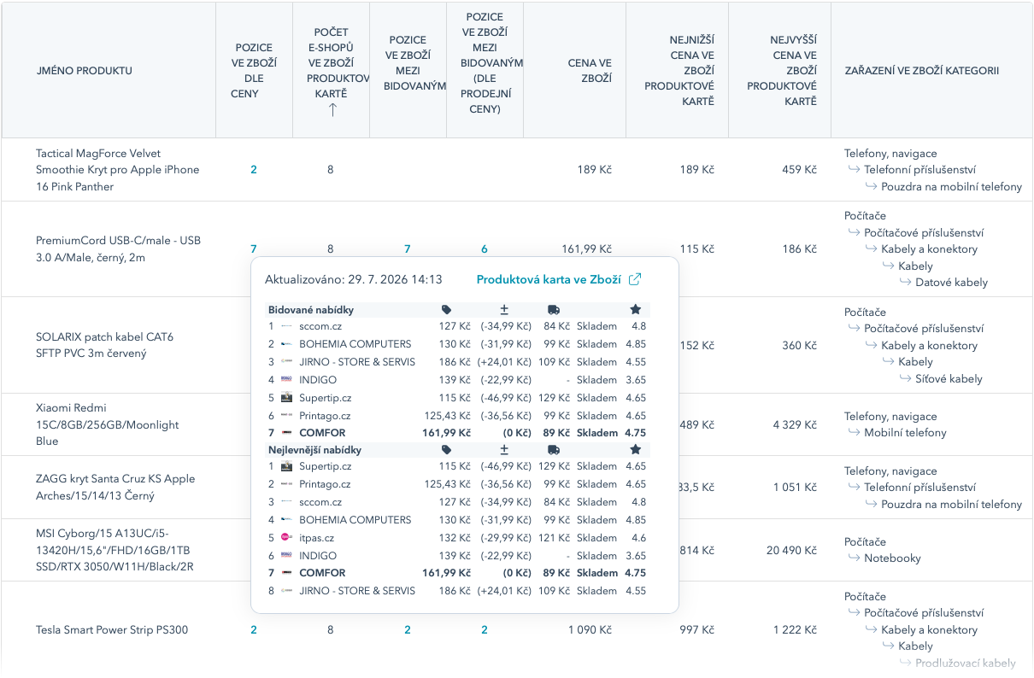Click Bidované nabídky section heading
The image size is (1034, 678).
pos(311,309)
